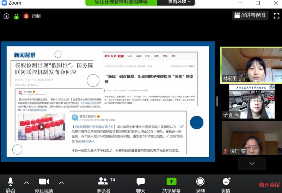
Task: Click the Zoom app icon in title bar
Action: click(4, 3)
